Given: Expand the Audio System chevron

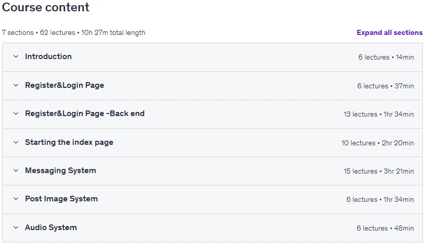Looking at the screenshot, I should pos(16,228).
